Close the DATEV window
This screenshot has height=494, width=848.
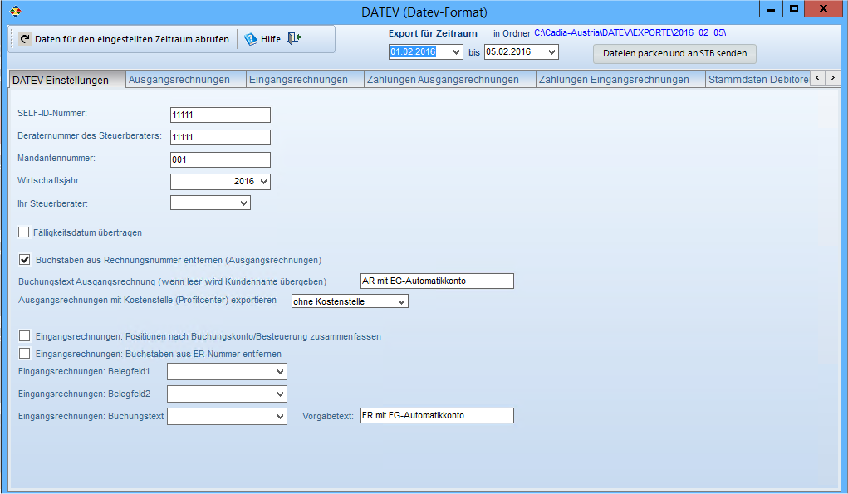click(x=824, y=9)
